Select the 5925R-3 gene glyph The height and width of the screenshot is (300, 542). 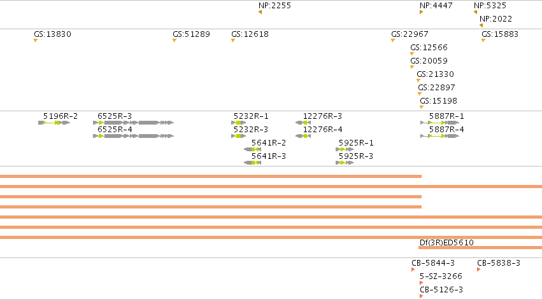345,163
